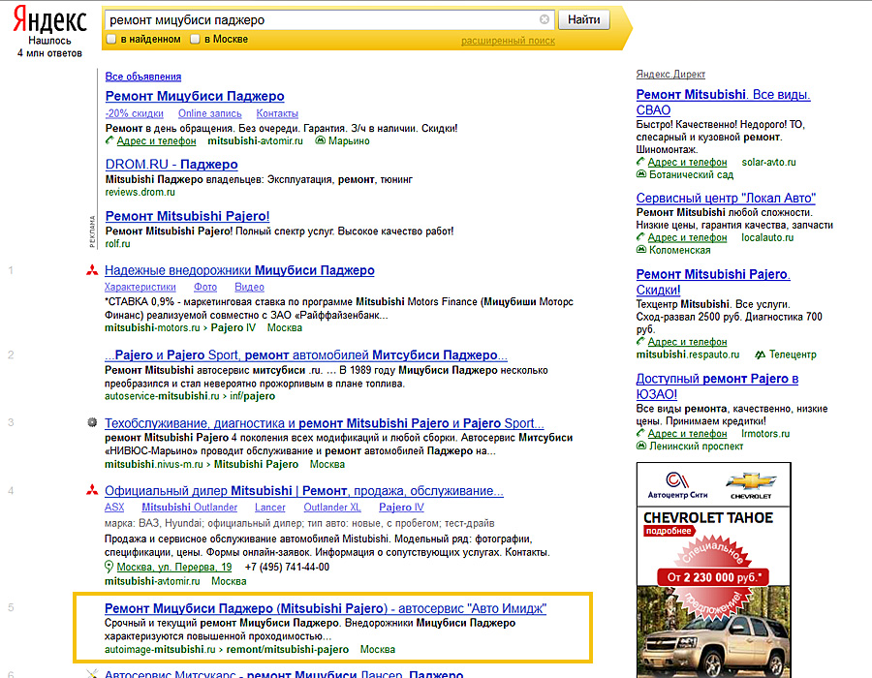The height and width of the screenshot is (678, 872).
Task: Open the 'Москва, ул. Перерва, 19' address link
Action: pos(174,567)
